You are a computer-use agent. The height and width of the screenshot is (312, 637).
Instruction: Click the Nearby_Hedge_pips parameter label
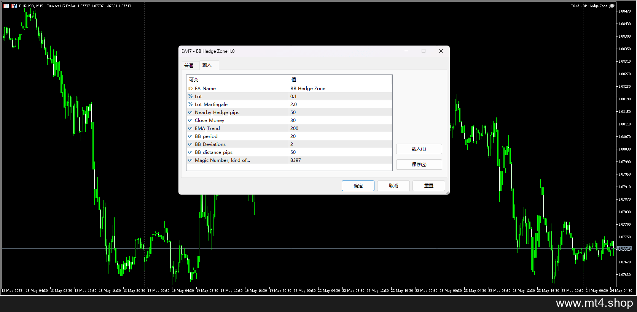(217, 112)
